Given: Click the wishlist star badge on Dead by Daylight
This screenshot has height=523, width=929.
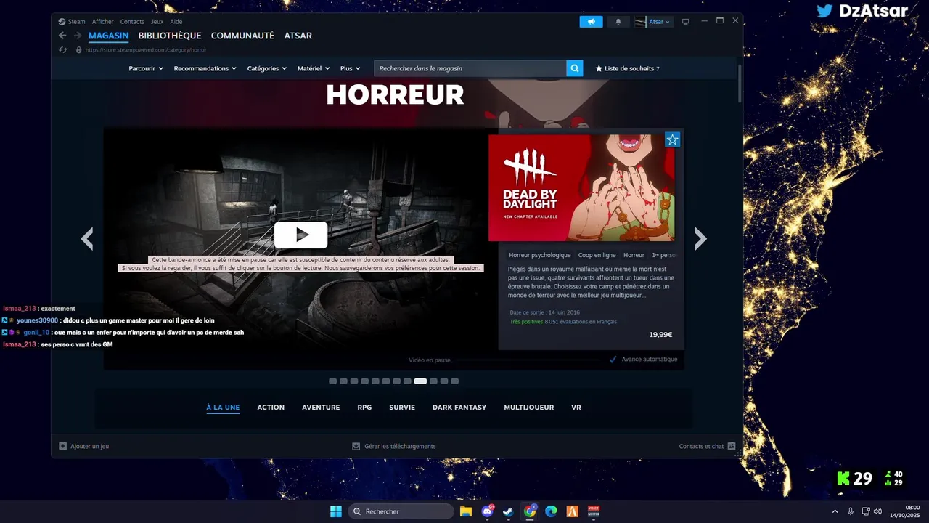Looking at the screenshot, I should point(673,139).
